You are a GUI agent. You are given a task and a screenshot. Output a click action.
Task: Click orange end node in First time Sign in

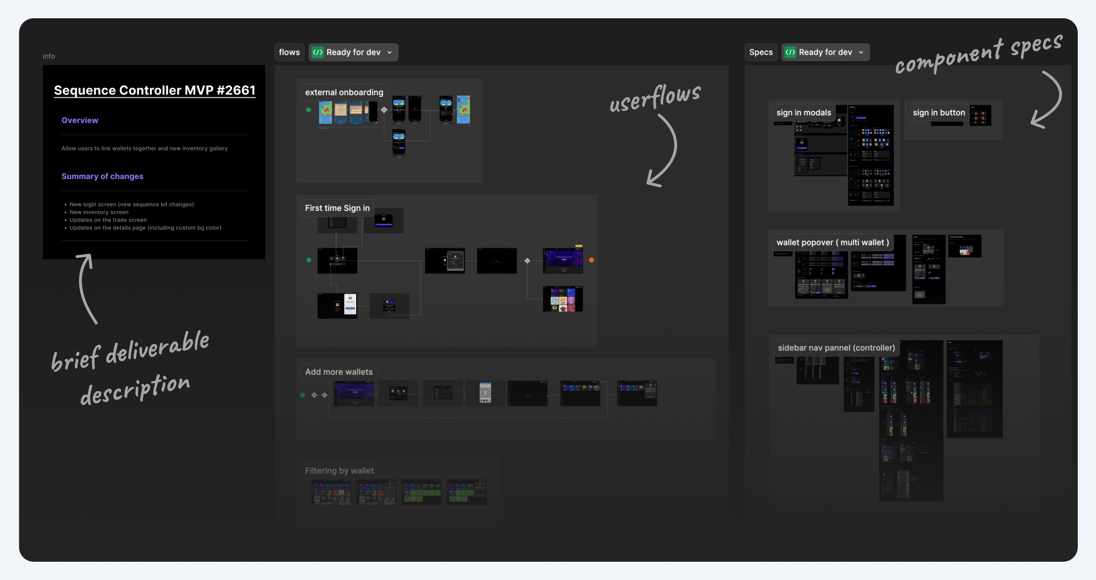coord(591,260)
